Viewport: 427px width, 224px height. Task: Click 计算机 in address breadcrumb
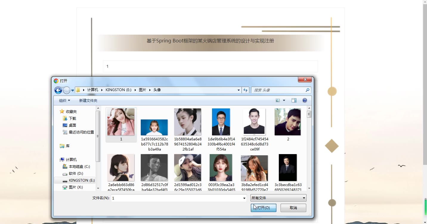(93, 90)
